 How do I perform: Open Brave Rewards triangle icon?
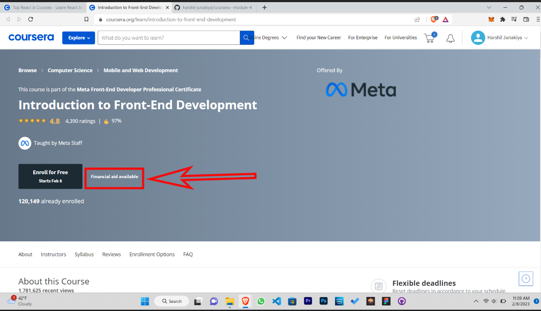pos(445,19)
